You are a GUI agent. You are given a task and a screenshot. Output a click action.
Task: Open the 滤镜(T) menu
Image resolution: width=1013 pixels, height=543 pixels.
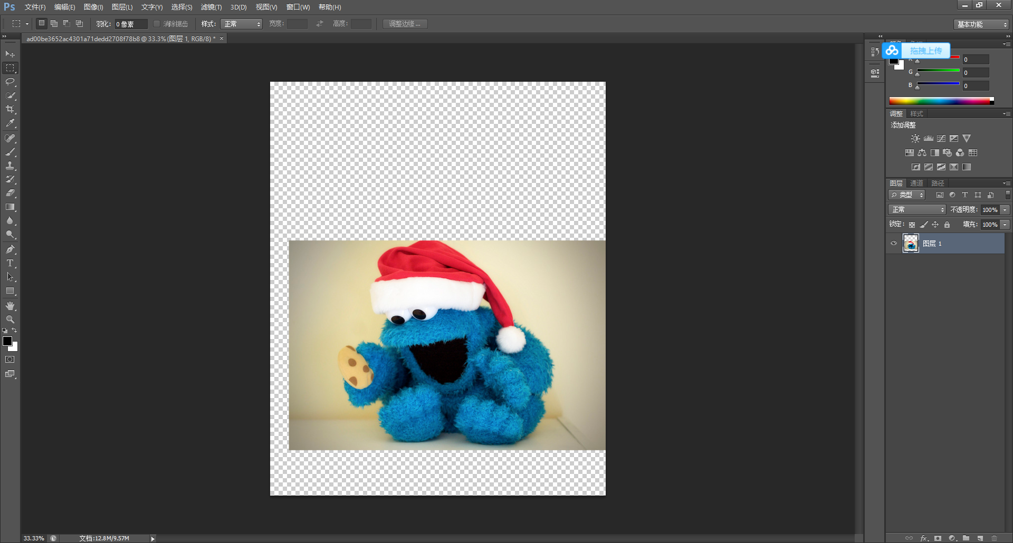[x=211, y=7]
